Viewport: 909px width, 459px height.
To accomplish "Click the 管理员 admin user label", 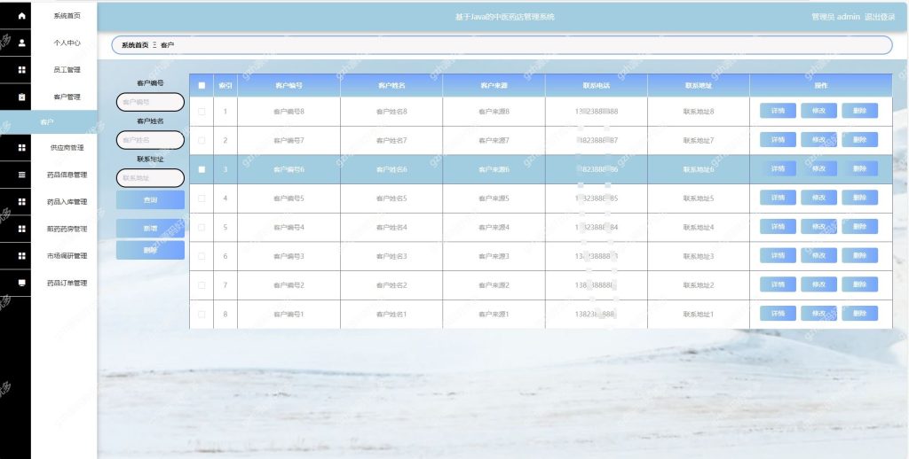I will click(x=835, y=17).
